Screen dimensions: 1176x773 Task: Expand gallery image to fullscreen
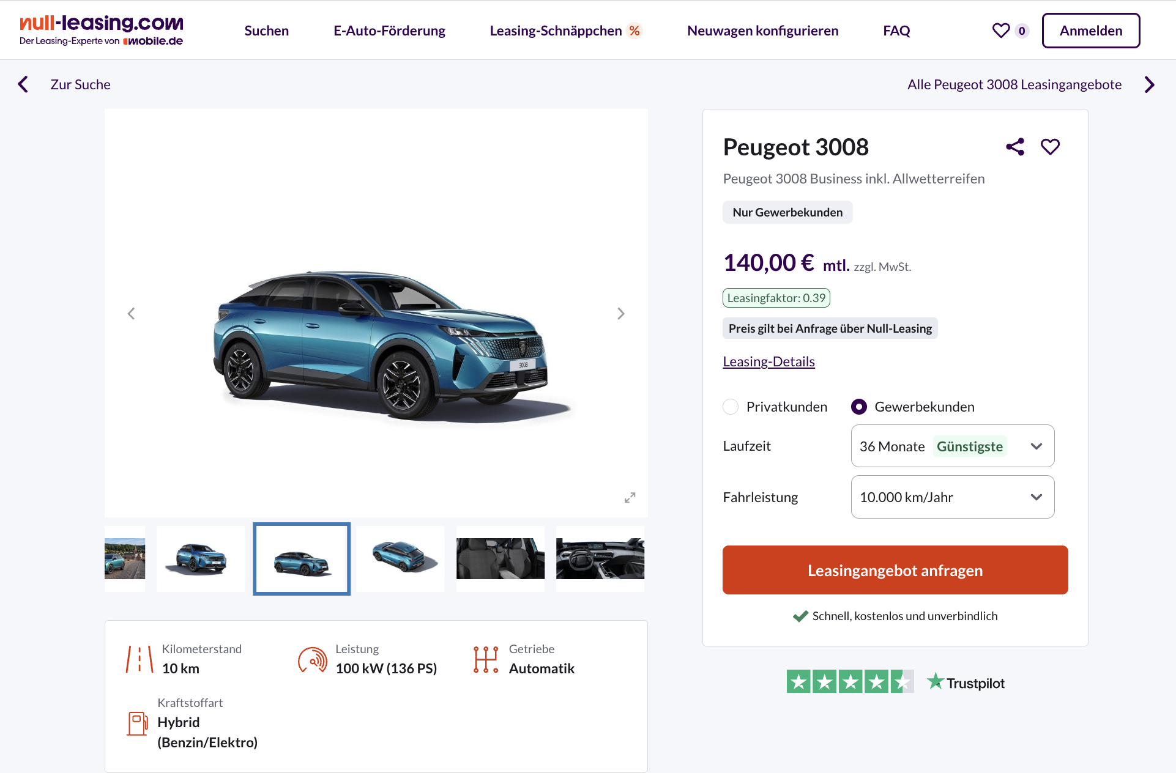[x=630, y=498]
